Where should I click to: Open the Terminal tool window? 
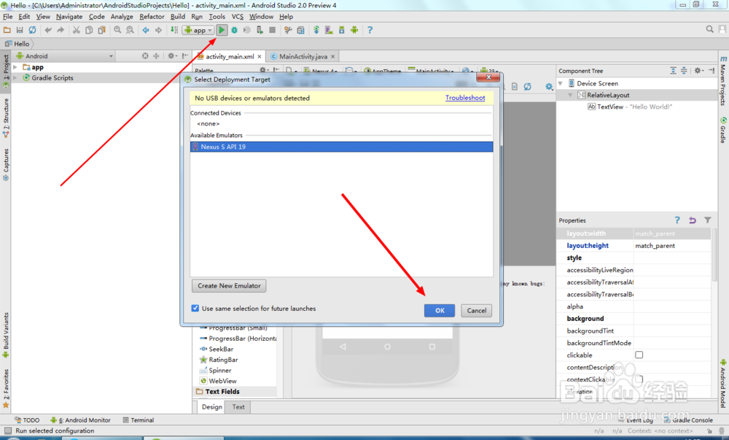click(x=138, y=420)
